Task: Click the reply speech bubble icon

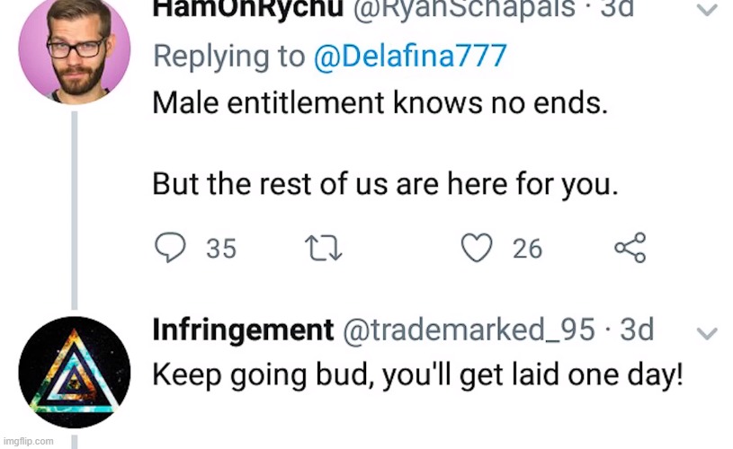Action: coord(170,248)
